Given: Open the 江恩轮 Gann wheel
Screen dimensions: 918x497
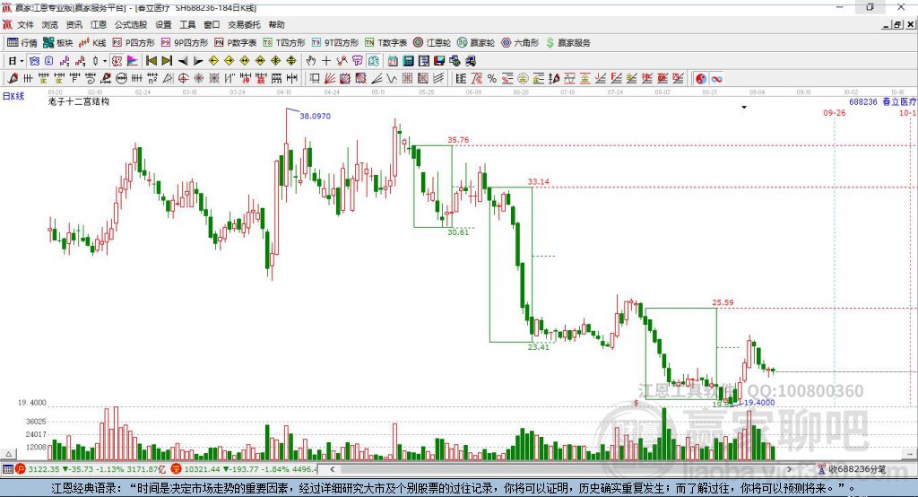Looking at the screenshot, I should tap(432, 43).
